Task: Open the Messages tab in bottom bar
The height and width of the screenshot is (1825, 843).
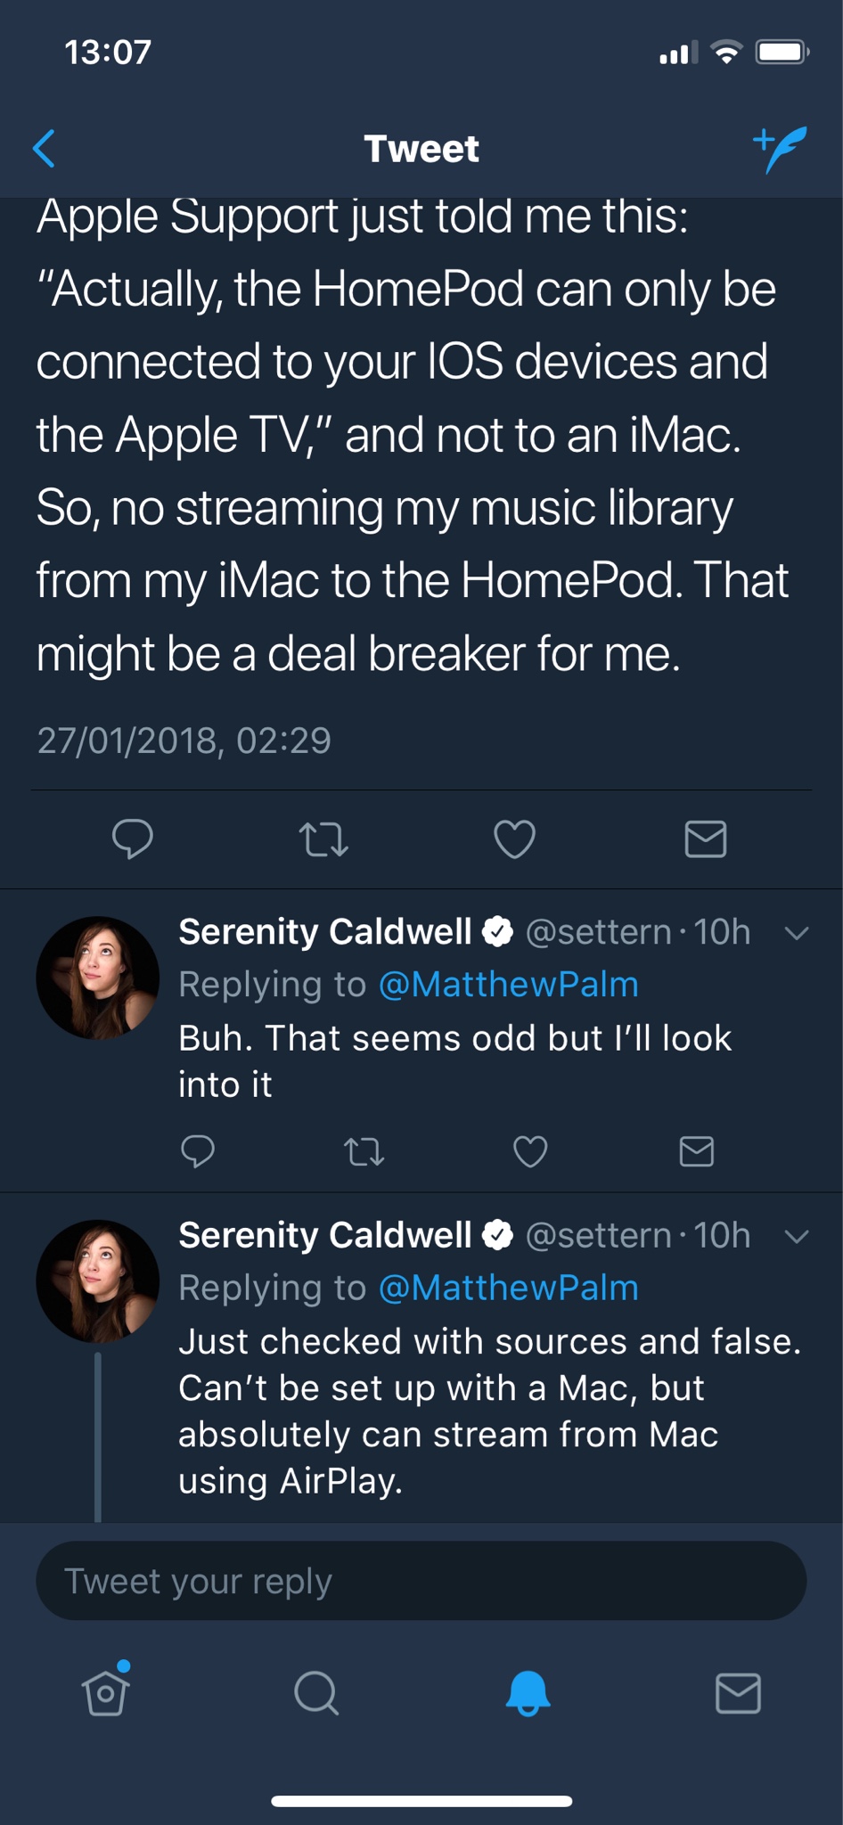Action: 738,1692
